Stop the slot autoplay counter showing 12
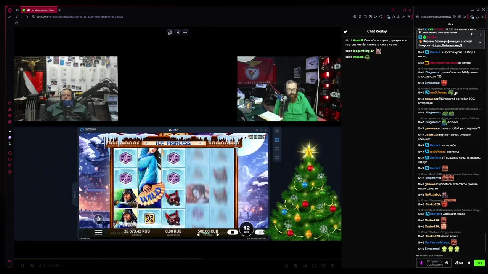Image resolution: width=488 pixels, height=274 pixels. pyautogui.click(x=246, y=229)
